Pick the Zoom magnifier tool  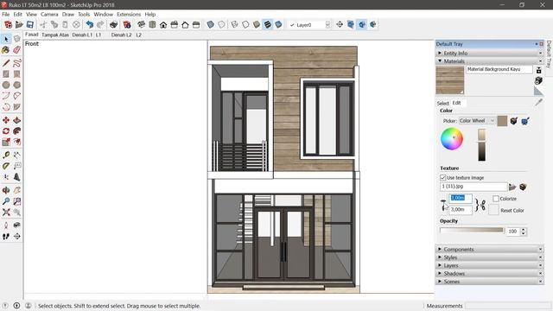[6, 201]
